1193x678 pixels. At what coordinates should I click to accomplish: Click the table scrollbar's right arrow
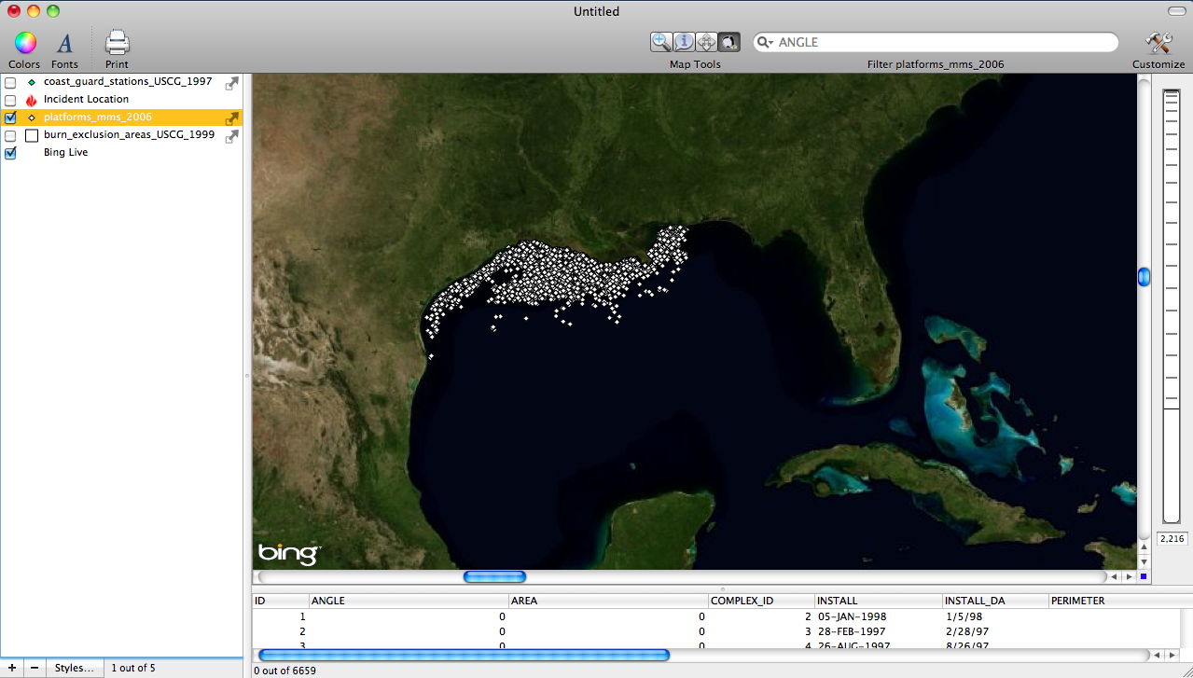(x=1171, y=656)
